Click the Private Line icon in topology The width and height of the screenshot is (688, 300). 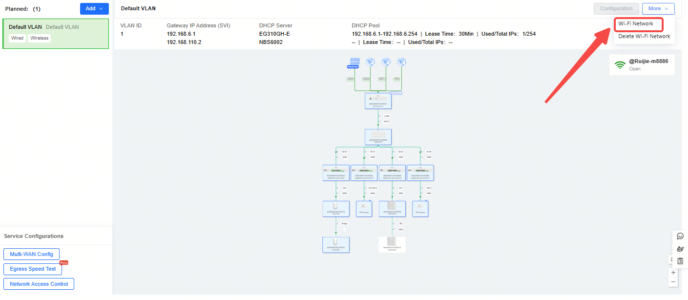(354, 63)
